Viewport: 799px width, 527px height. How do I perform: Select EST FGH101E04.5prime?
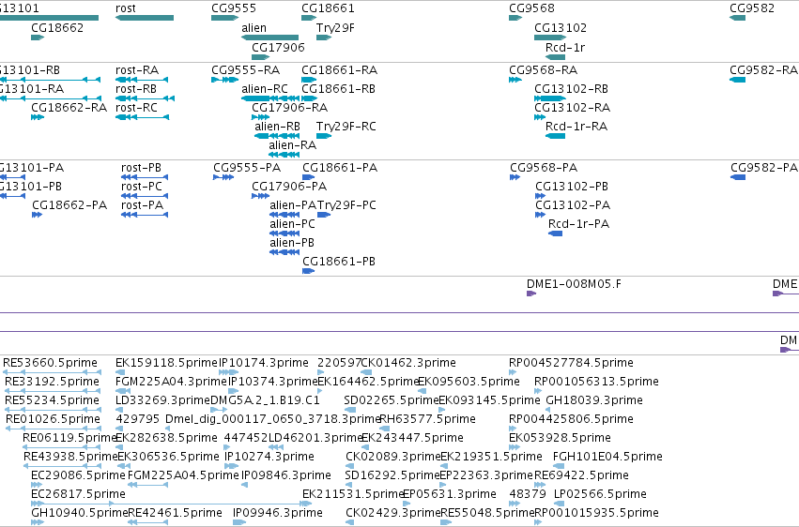click(x=607, y=458)
